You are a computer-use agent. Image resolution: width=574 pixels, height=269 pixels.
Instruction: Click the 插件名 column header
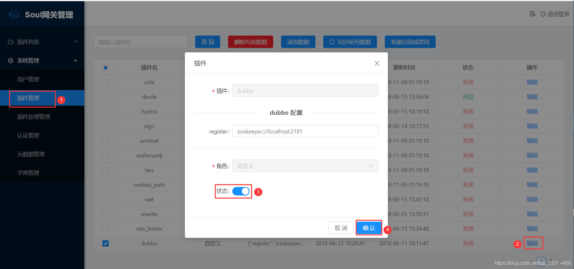tap(149, 68)
